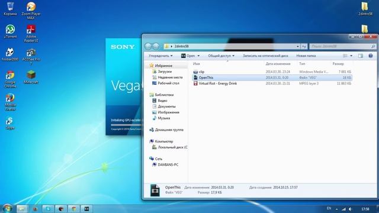Select Избранное in navigation pane
This screenshot has height=213, width=379.
(x=163, y=66)
